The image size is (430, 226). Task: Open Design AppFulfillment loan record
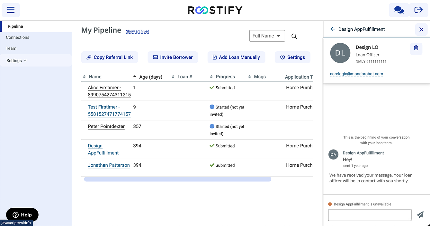point(103,149)
